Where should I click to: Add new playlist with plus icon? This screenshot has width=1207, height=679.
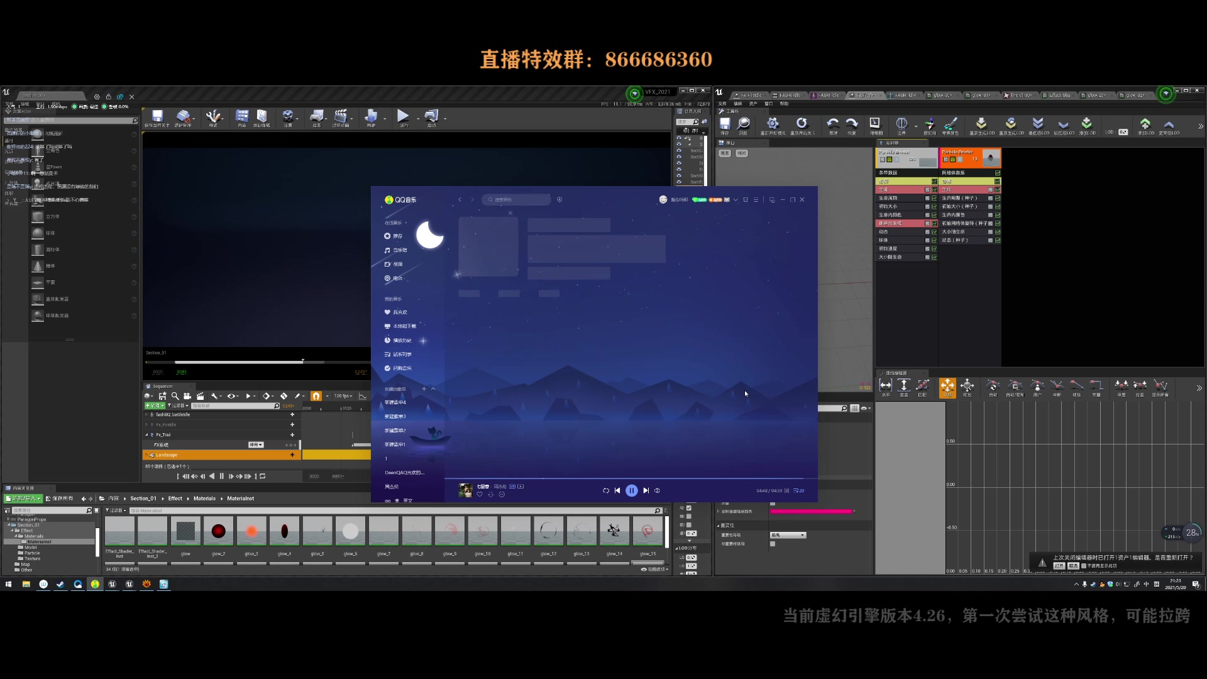click(424, 389)
